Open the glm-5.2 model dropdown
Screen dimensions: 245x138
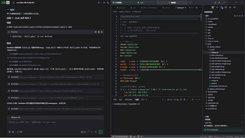click(85, 132)
